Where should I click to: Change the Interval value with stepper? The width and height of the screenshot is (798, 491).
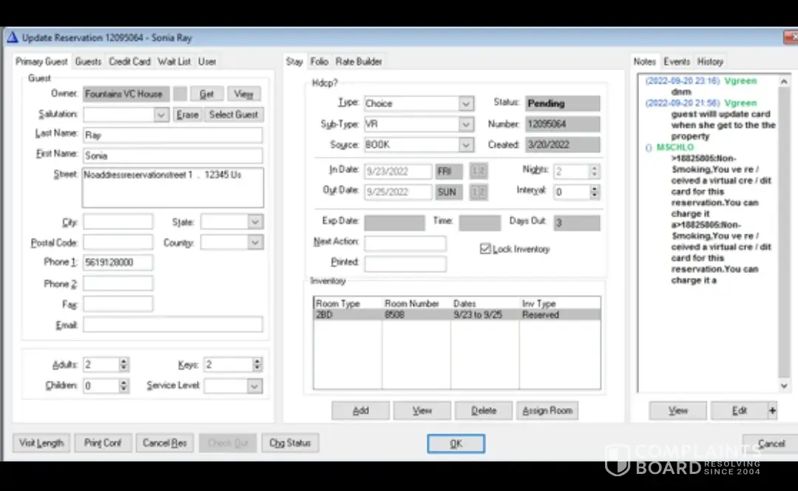[594, 192]
